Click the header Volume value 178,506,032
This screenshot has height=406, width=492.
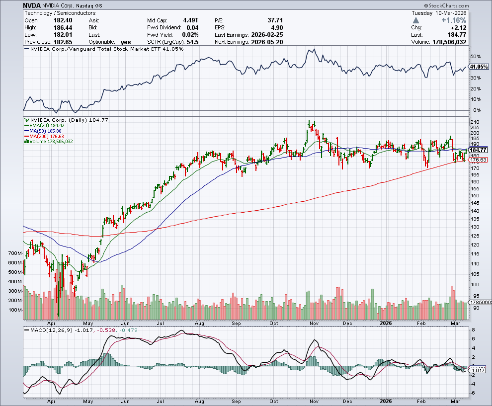point(449,42)
